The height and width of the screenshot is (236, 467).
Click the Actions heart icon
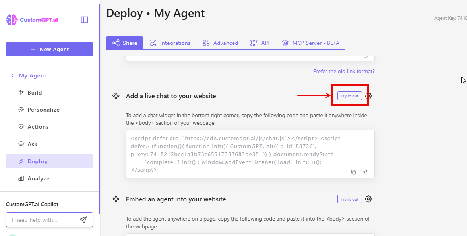click(x=21, y=127)
